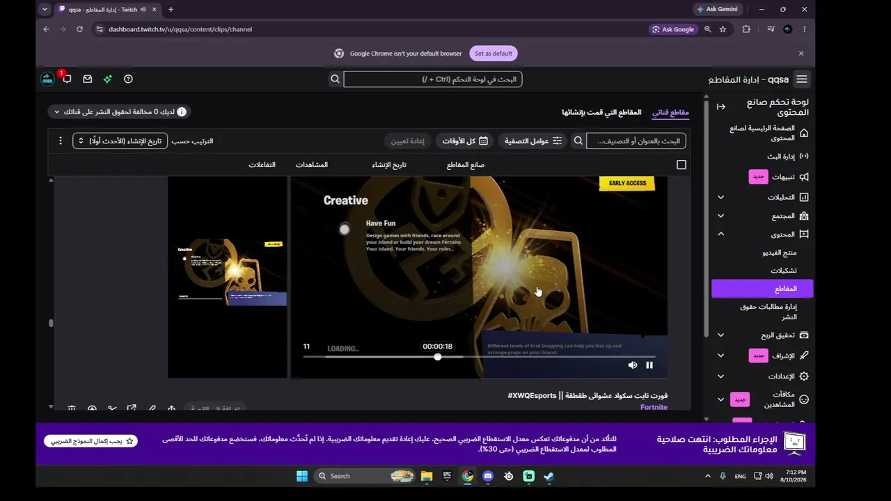The width and height of the screenshot is (891, 501).
Task: Click the Windows Start button
Action: (x=302, y=476)
